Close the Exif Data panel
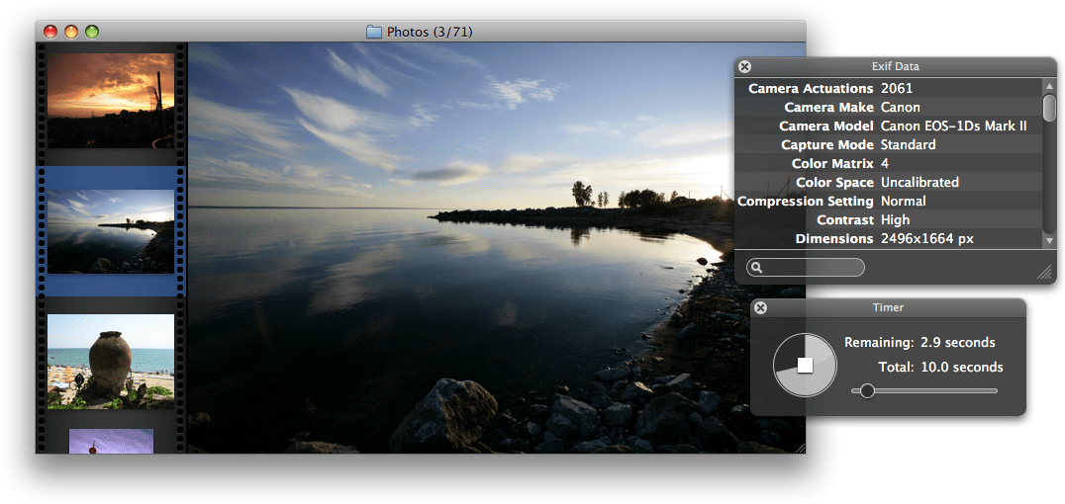Screen dimensions: 1065x504 point(745,66)
